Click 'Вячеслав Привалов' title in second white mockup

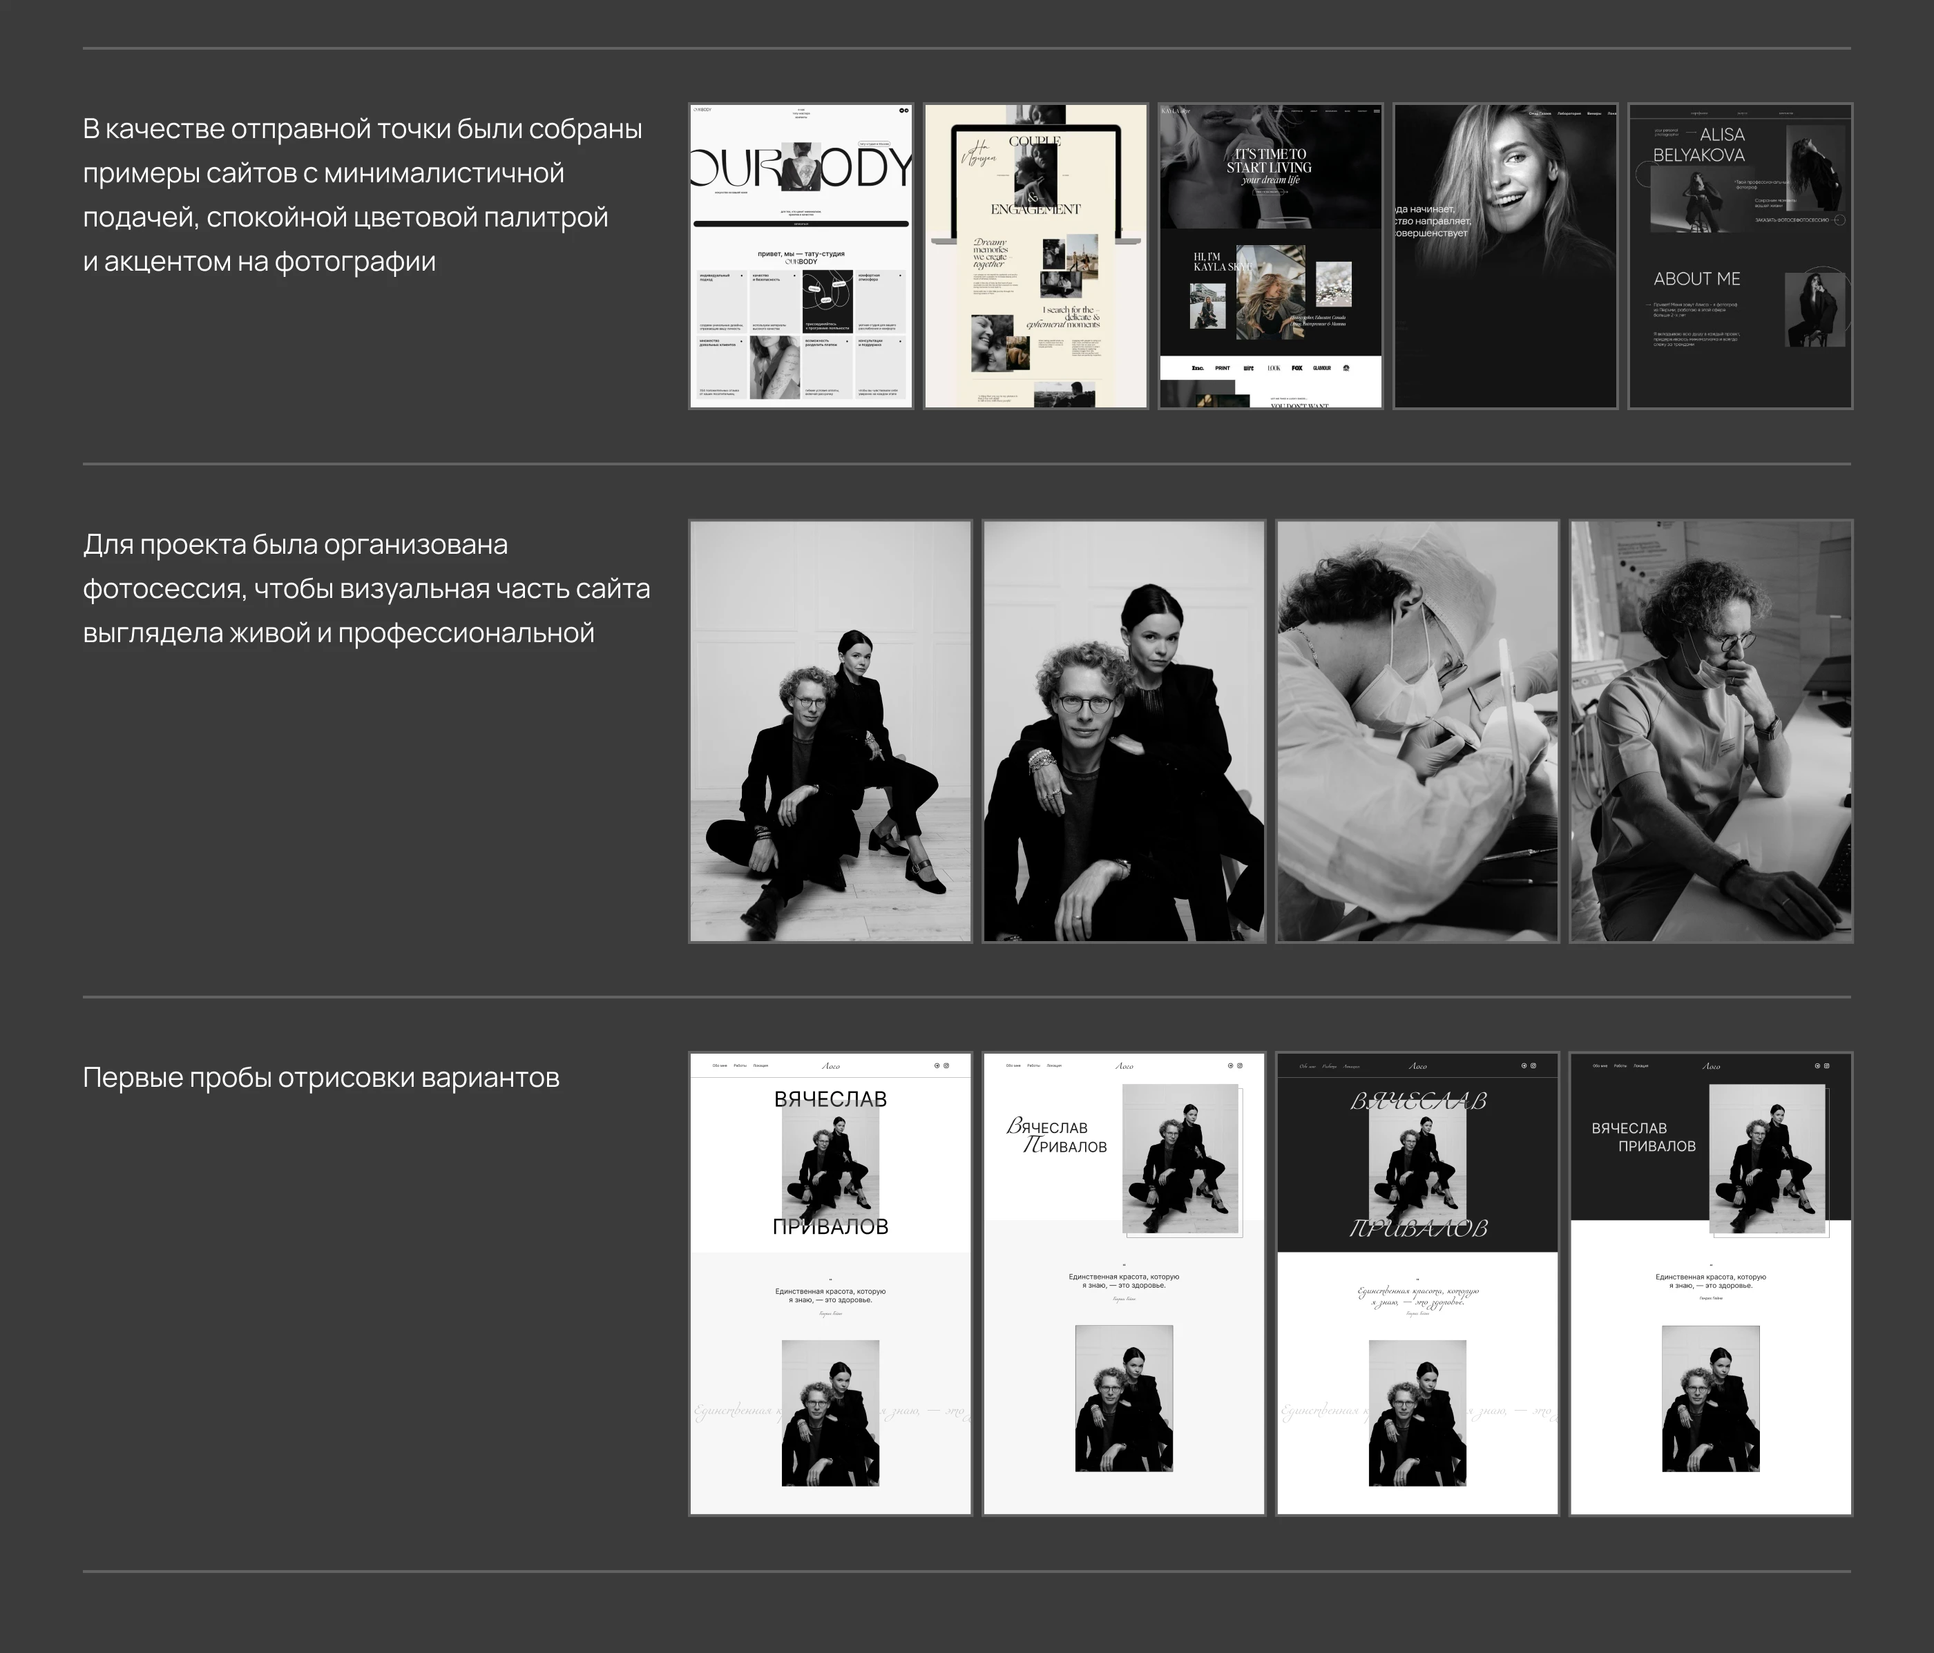pos(1057,1137)
